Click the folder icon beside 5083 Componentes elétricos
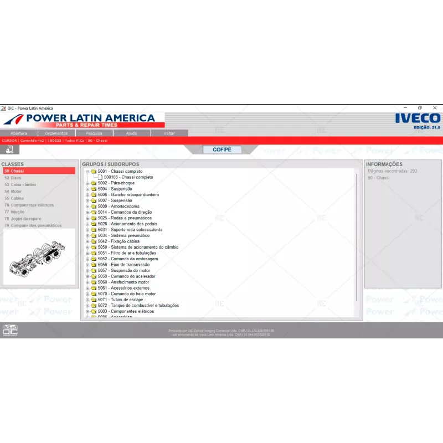 pyautogui.click(x=93, y=311)
